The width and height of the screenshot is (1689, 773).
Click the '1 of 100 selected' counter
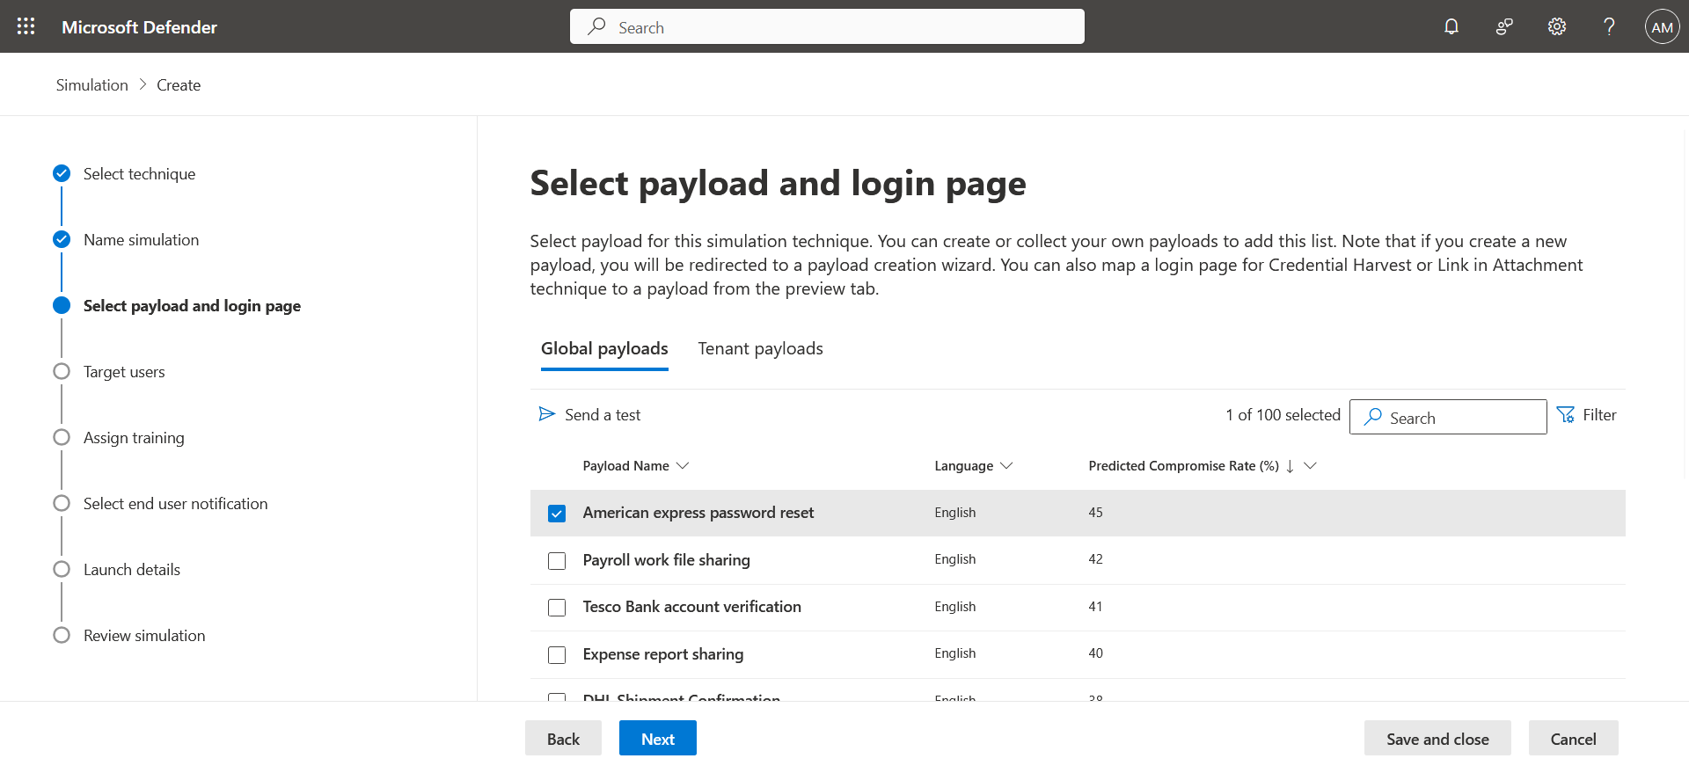point(1283,415)
